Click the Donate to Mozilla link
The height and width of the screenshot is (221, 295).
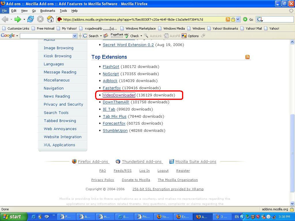click(136, 180)
